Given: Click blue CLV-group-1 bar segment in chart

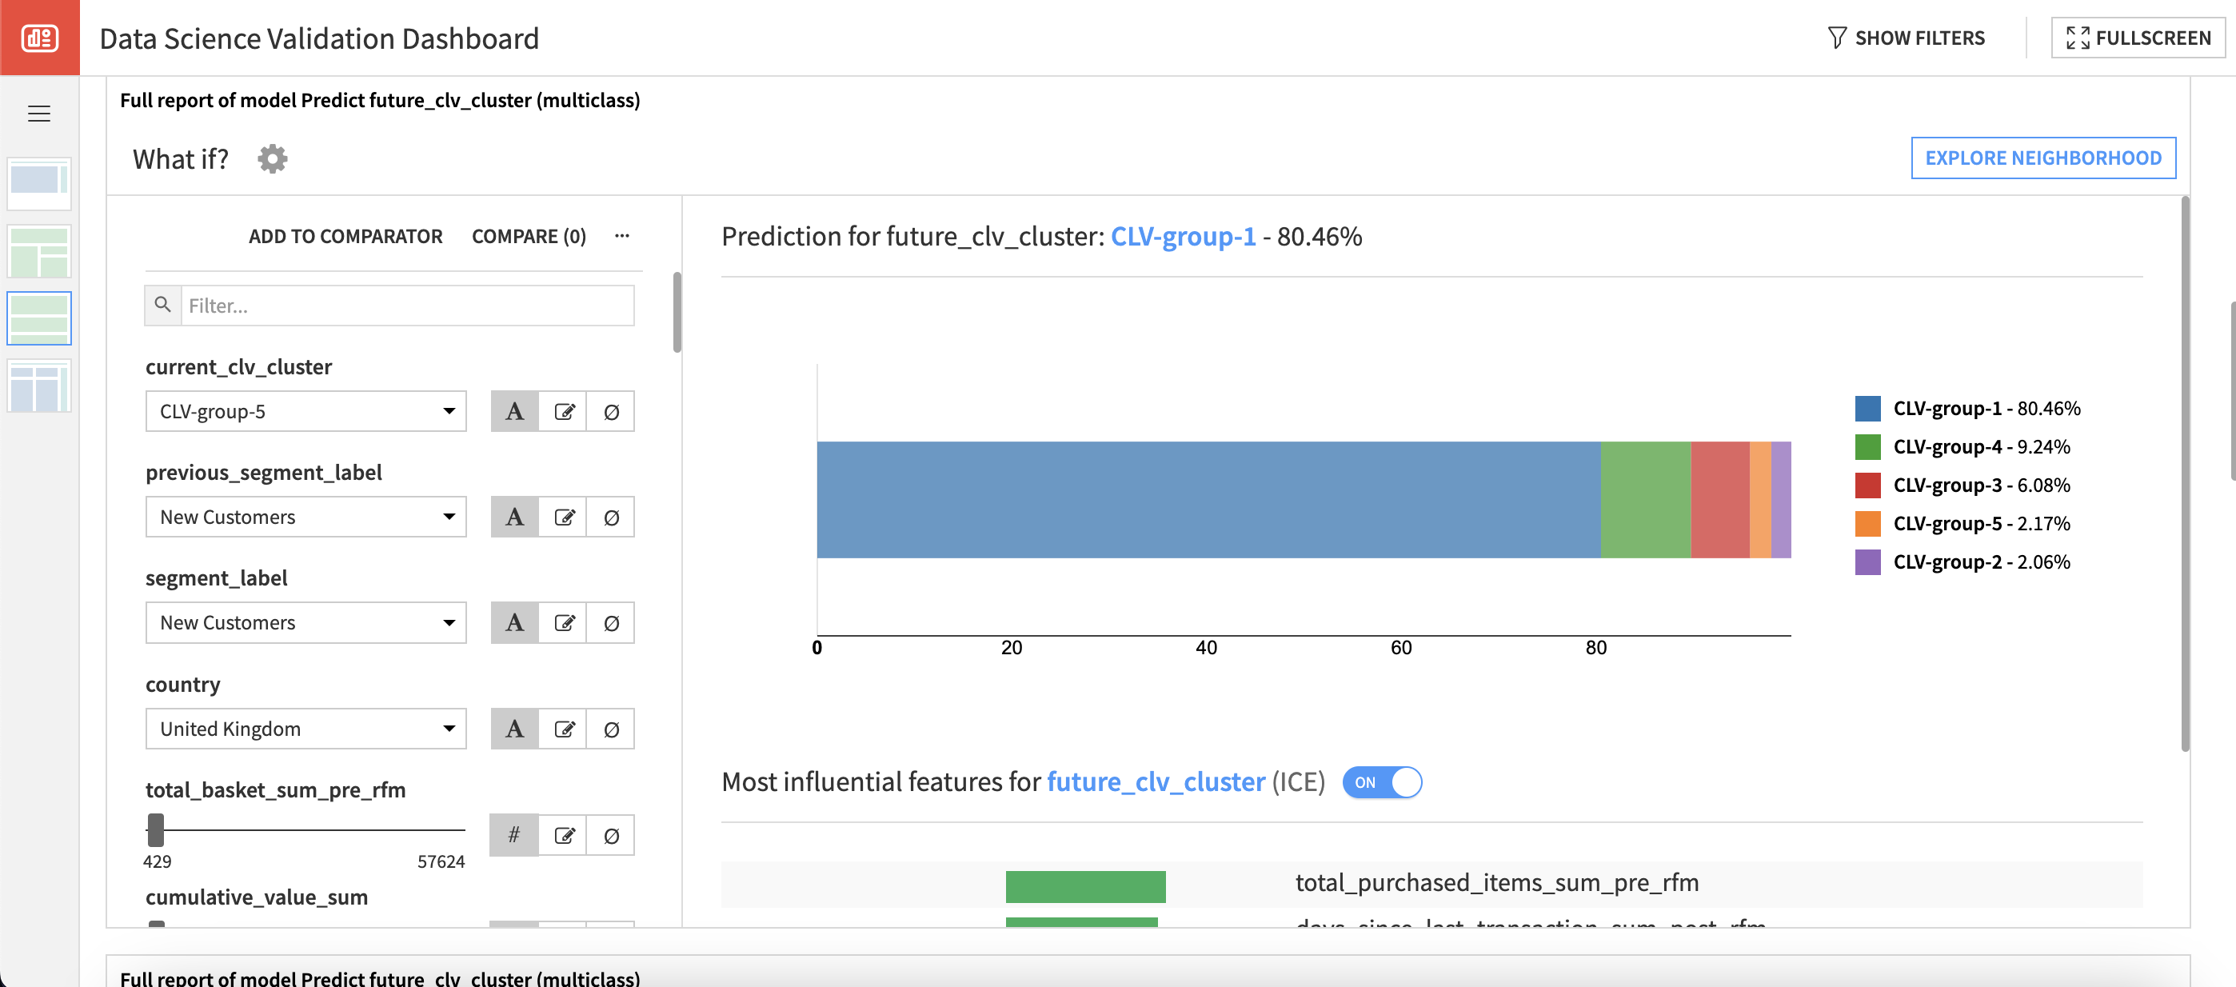Looking at the screenshot, I should [1208, 500].
